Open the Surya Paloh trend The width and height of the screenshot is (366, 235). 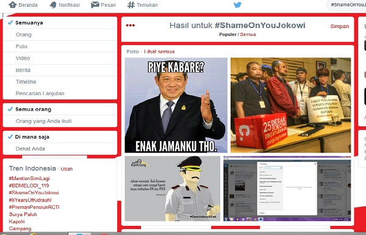point(23,214)
